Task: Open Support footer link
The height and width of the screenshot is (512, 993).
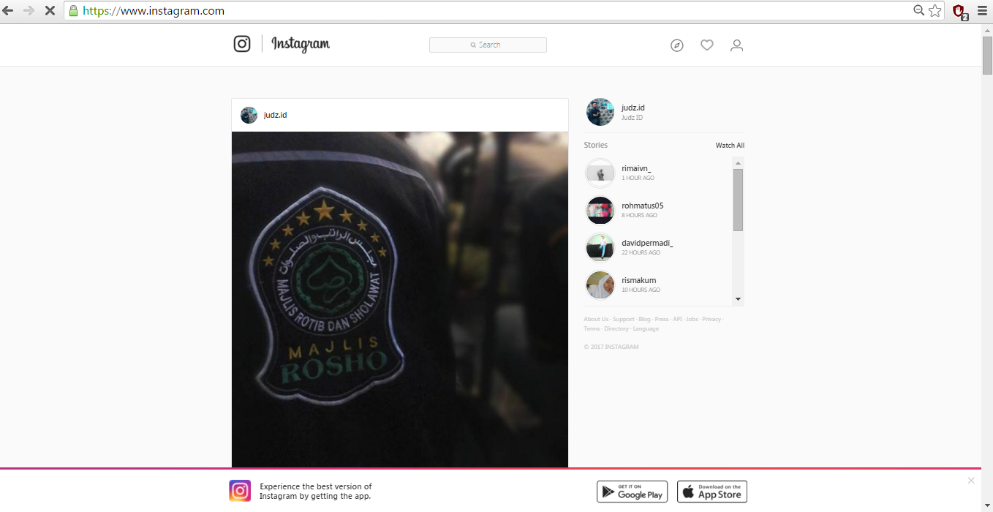Action: pyautogui.click(x=624, y=320)
